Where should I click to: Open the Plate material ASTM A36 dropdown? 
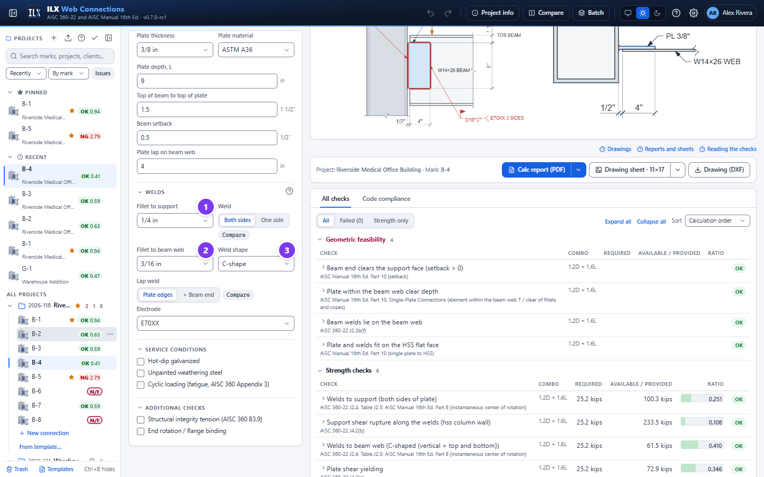[256, 50]
